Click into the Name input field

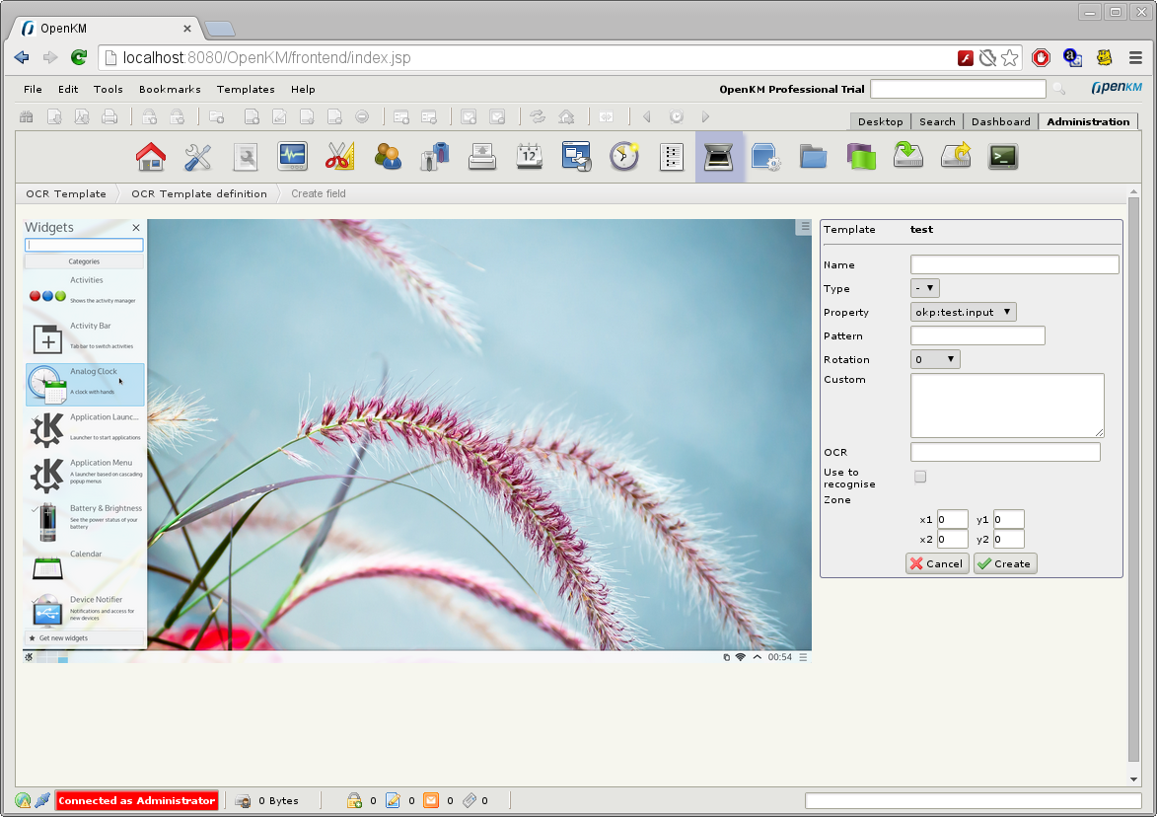(x=1014, y=264)
